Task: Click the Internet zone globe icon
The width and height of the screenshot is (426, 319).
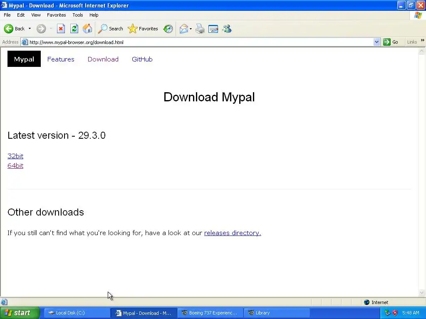Action: [x=367, y=302]
